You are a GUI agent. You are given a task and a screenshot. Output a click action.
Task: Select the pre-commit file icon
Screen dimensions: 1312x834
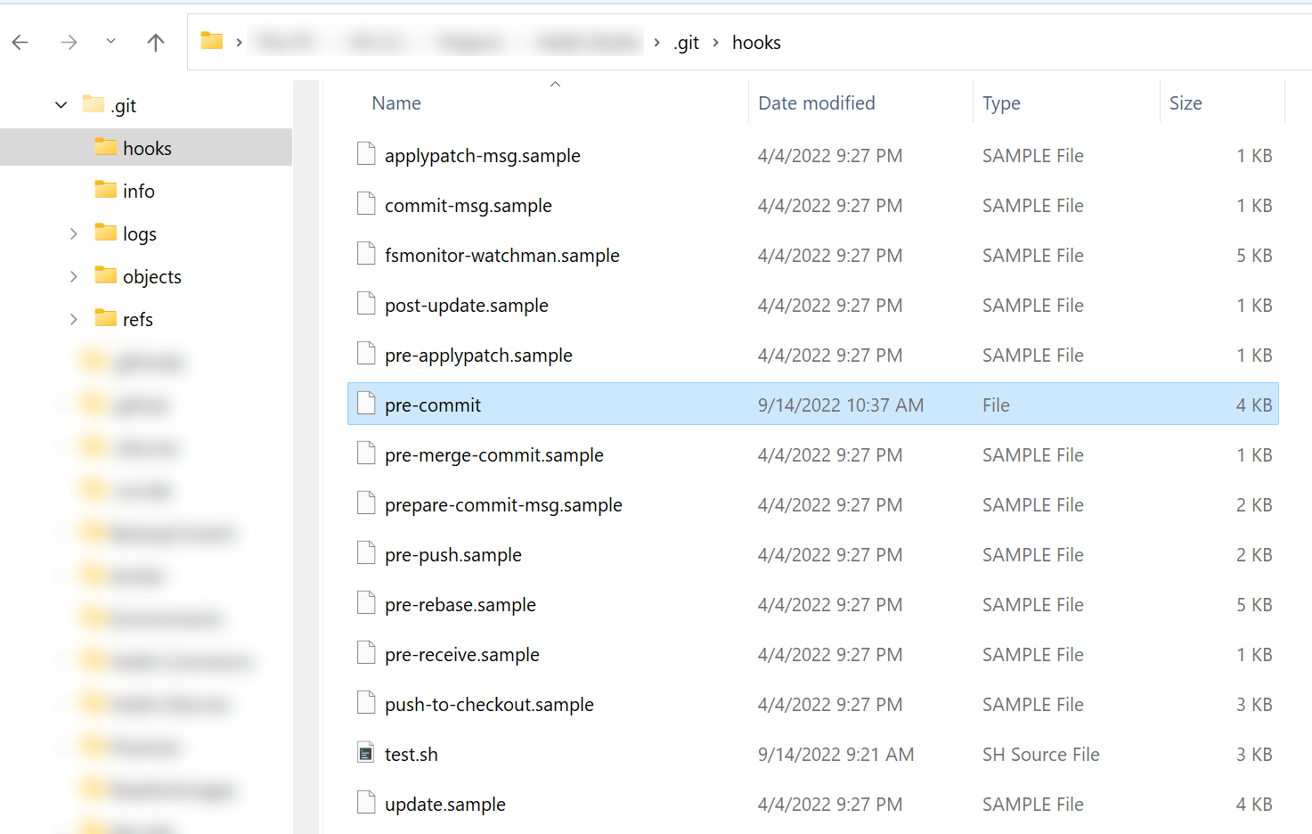(x=366, y=405)
